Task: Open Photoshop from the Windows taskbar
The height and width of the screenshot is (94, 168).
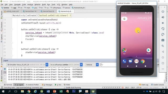Action: 74,91
